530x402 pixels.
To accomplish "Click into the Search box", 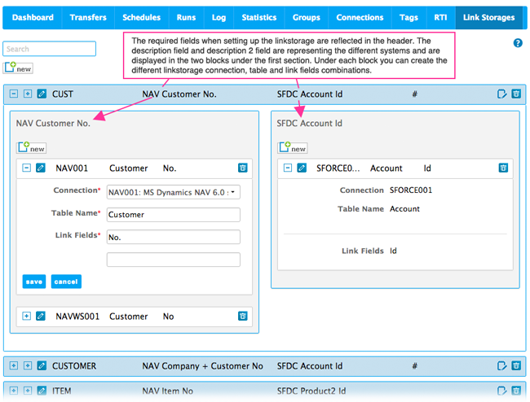I will pos(50,49).
